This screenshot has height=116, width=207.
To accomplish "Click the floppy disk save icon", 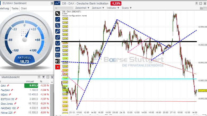I will pyautogui.click(x=205, y=8).
